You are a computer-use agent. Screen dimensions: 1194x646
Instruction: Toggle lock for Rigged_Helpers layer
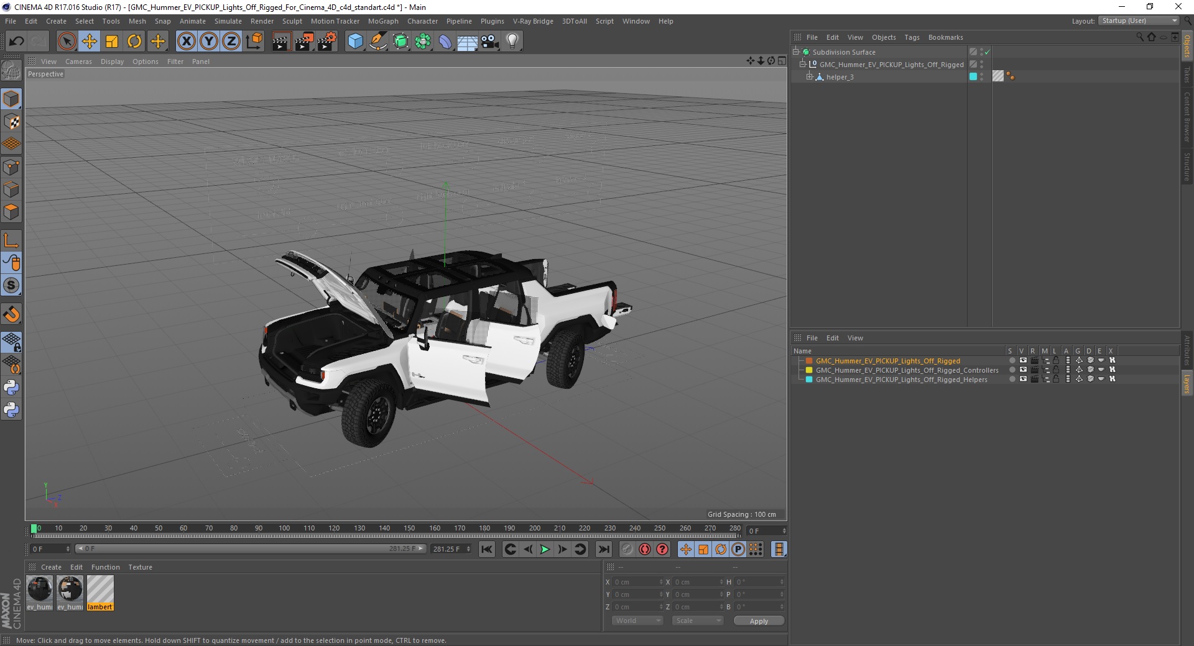[1056, 380]
